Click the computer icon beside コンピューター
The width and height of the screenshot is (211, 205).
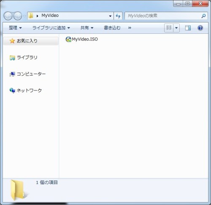click(12, 74)
